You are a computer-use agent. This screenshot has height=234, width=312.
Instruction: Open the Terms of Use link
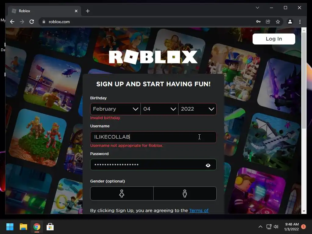199,211
